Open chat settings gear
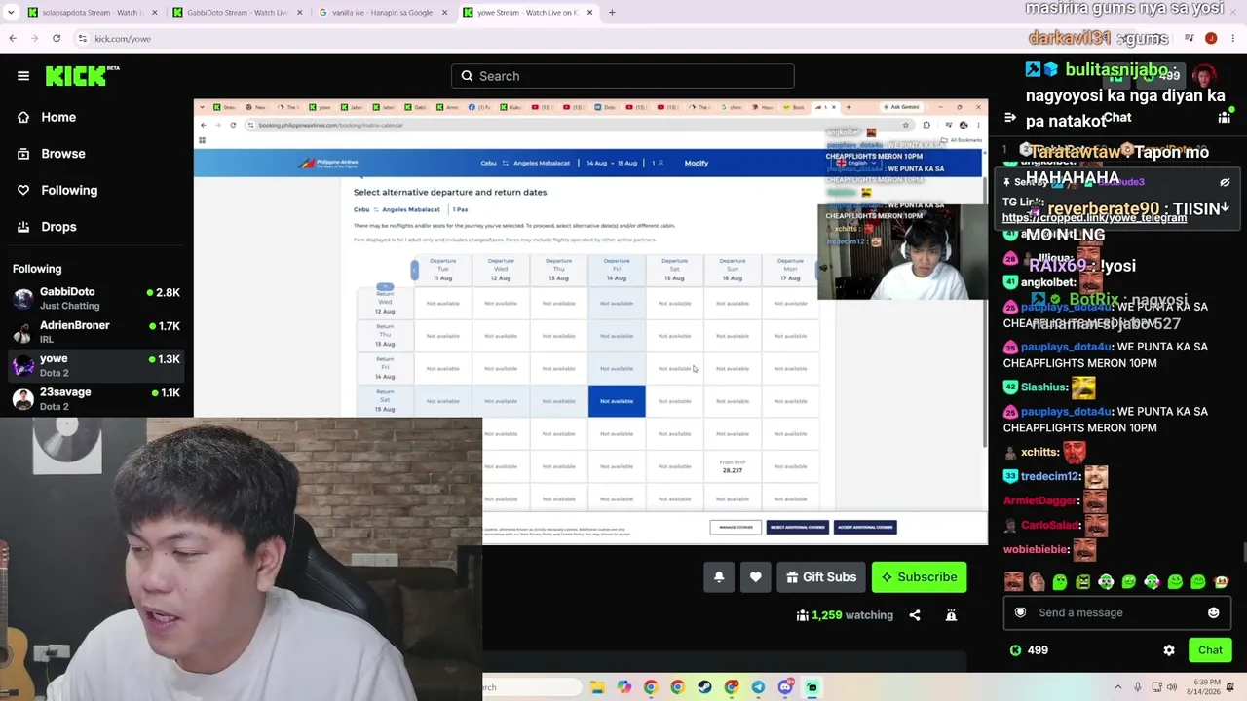Image resolution: width=1247 pixels, height=701 pixels. [1169, 650]
